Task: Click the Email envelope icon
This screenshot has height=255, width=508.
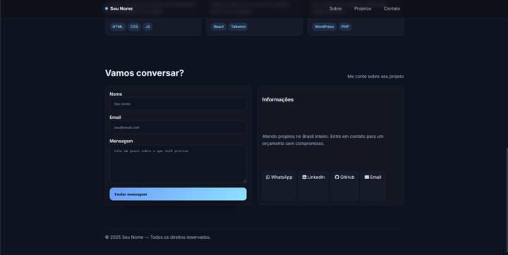Action: (x=367, y=177)
